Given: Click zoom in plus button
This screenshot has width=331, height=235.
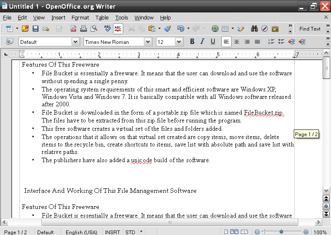Looking at the screenshot, I should (306, 232).
